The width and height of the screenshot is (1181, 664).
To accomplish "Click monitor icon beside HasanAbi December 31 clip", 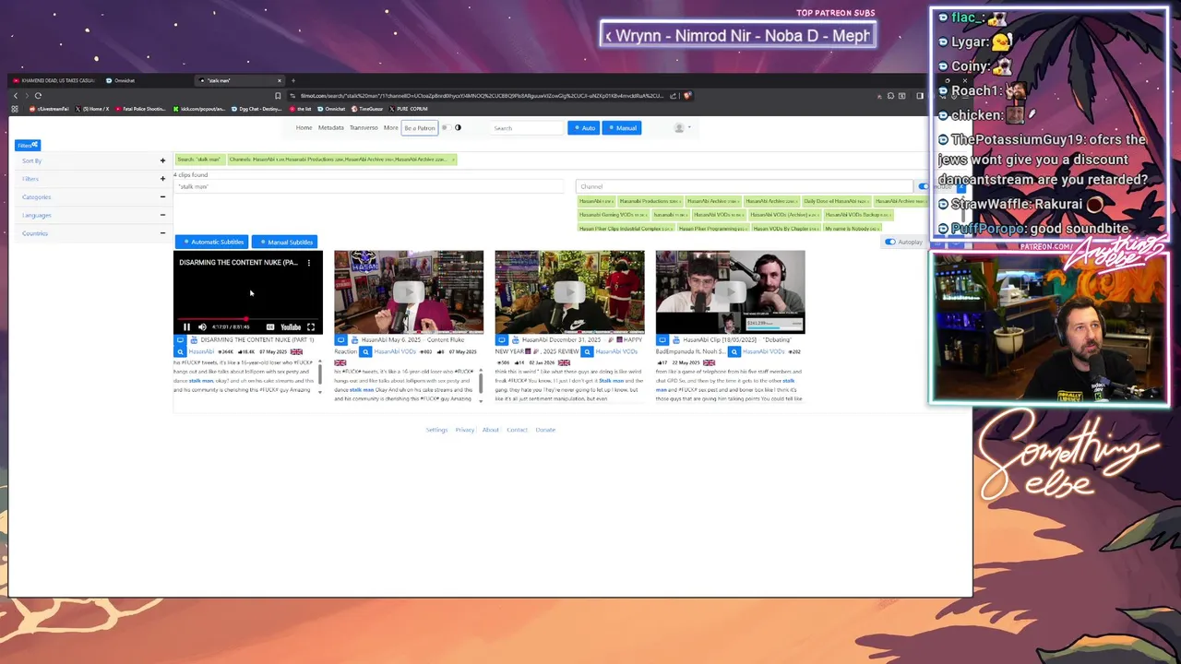I will coord(502,340).
